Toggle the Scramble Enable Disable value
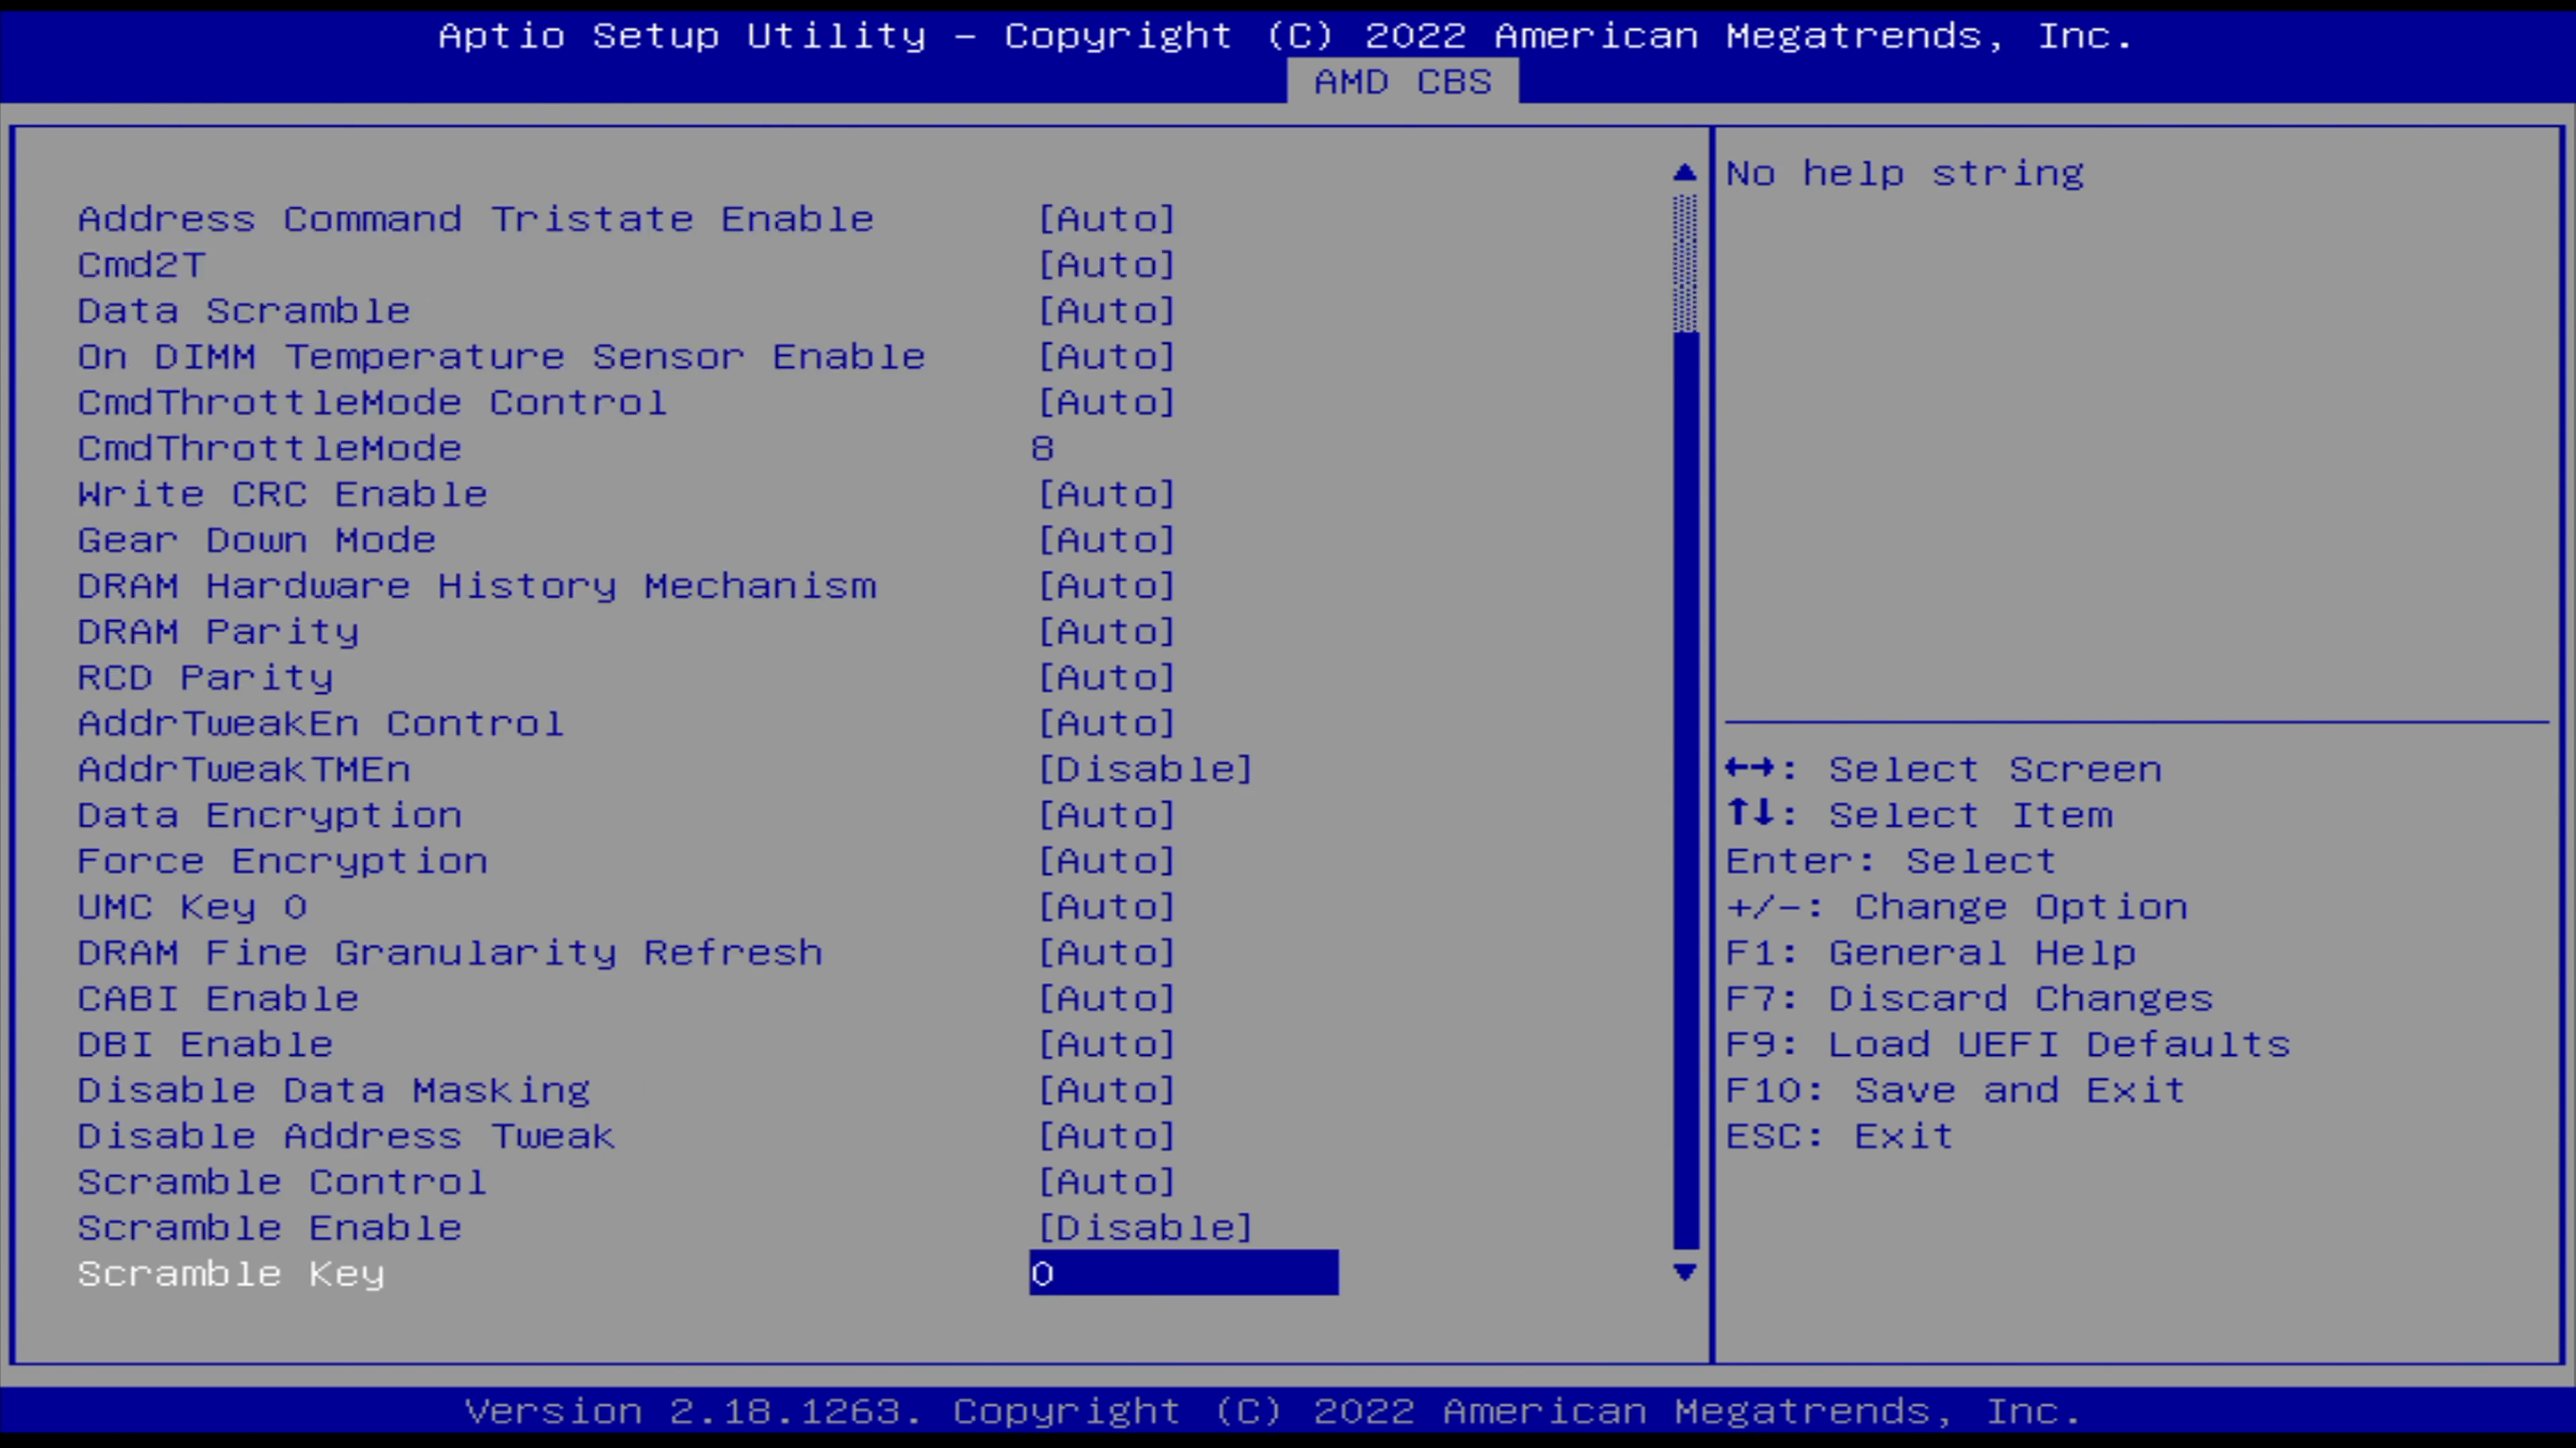 1145,1228
